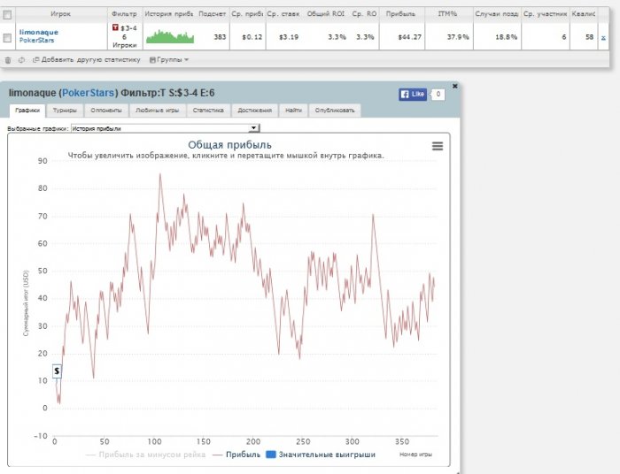The image size is (620, 474).
Task: Go to the 'Оппоненты' tab
Action: click(x=106, y=111)
